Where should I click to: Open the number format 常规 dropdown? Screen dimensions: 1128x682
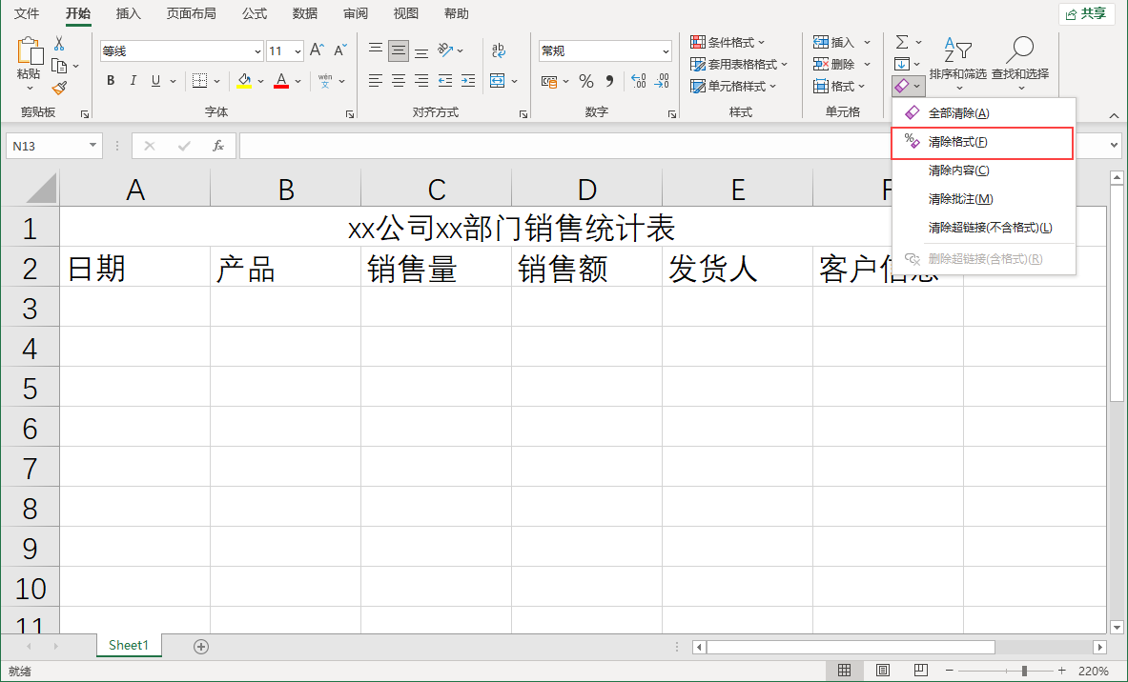pos(666,51)
